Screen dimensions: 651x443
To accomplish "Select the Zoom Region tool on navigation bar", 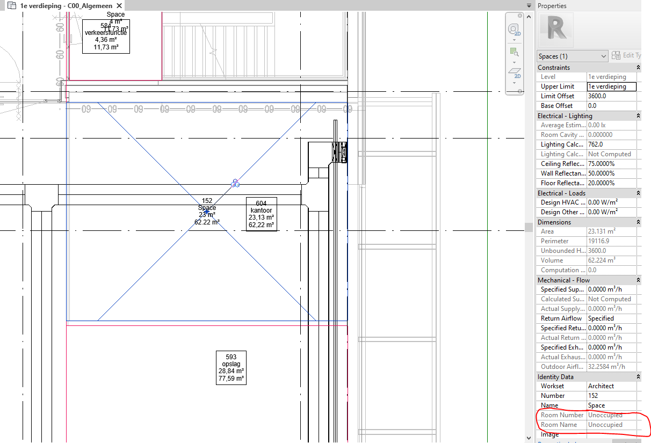I will click(514, 52).
